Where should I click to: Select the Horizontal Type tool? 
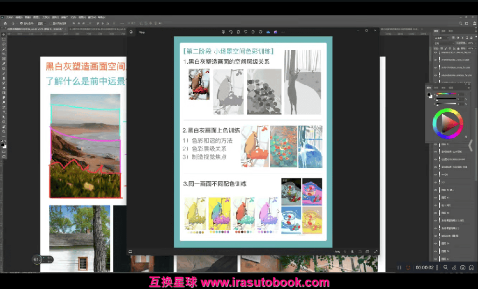pyautogui.click(x=4, y=112)
